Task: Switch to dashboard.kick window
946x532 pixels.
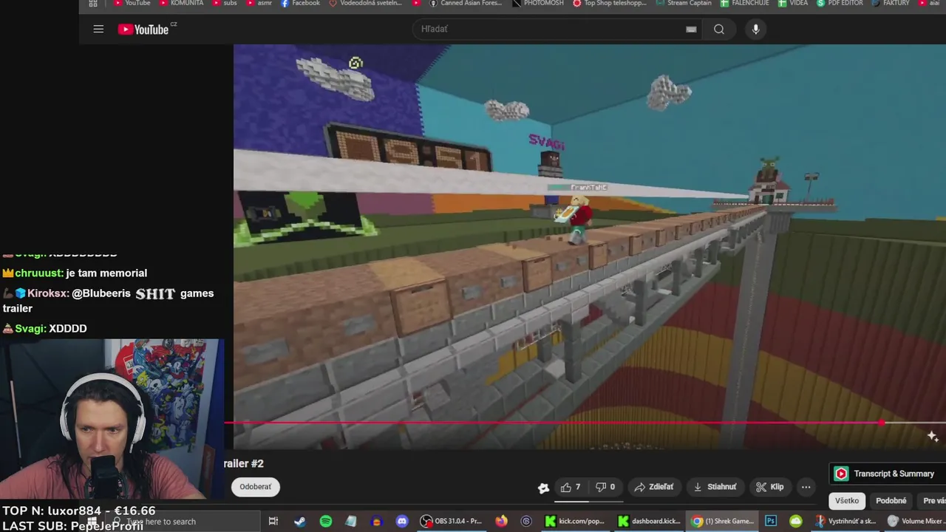Action: 649,521
